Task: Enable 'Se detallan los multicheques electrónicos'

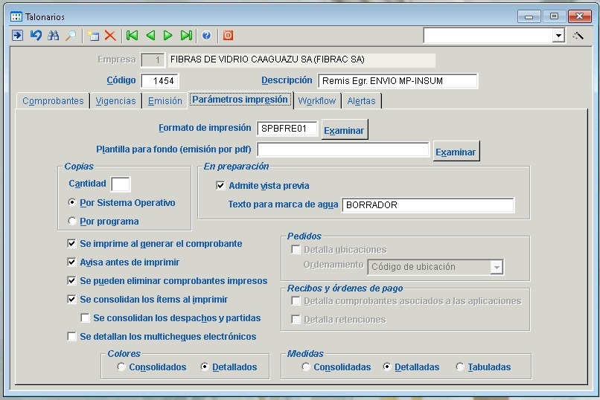Action: [71, 337]
